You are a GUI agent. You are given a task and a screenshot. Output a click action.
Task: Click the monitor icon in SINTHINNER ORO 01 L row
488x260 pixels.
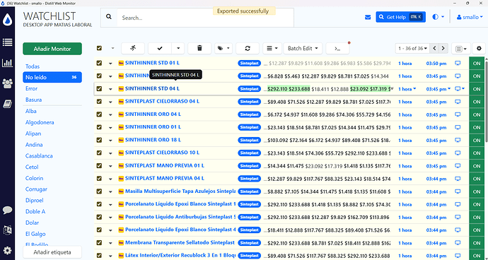pyautogui.click(x=458, y=127)
